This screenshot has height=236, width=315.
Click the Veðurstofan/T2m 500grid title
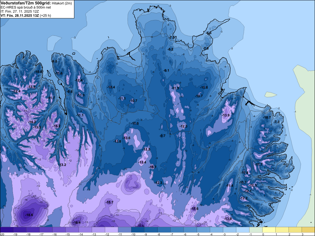pos(26,3)
